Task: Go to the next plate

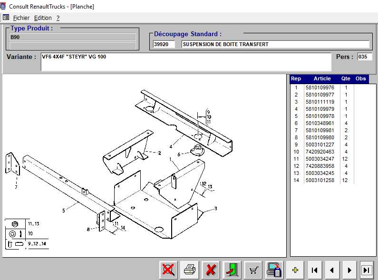Action: pos(349,270)
